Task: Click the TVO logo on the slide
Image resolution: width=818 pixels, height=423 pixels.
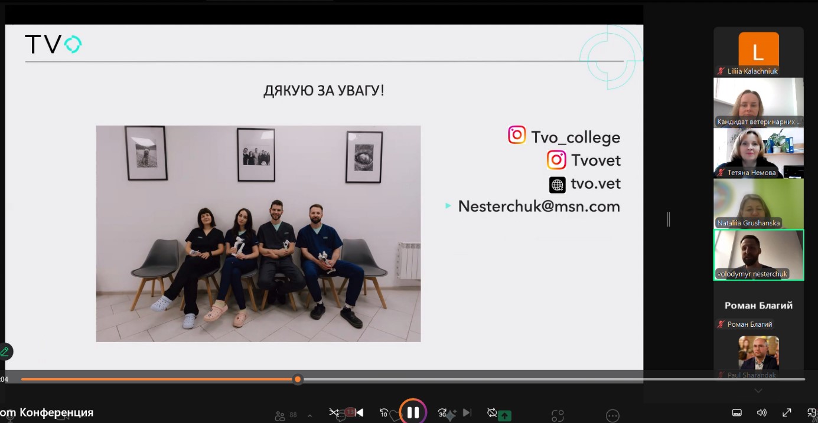Action: 53,45
